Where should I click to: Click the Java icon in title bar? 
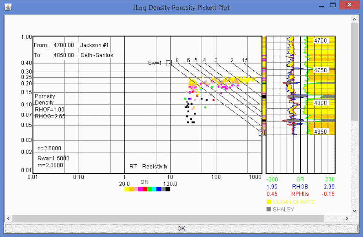(x=8, y=7)
